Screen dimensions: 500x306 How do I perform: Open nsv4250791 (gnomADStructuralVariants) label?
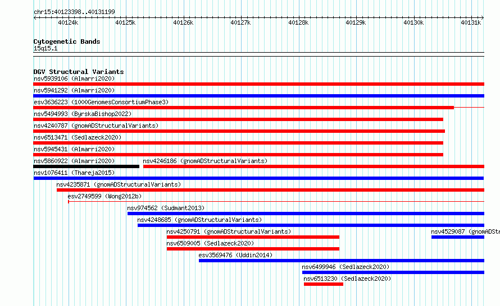click(229, 231)
